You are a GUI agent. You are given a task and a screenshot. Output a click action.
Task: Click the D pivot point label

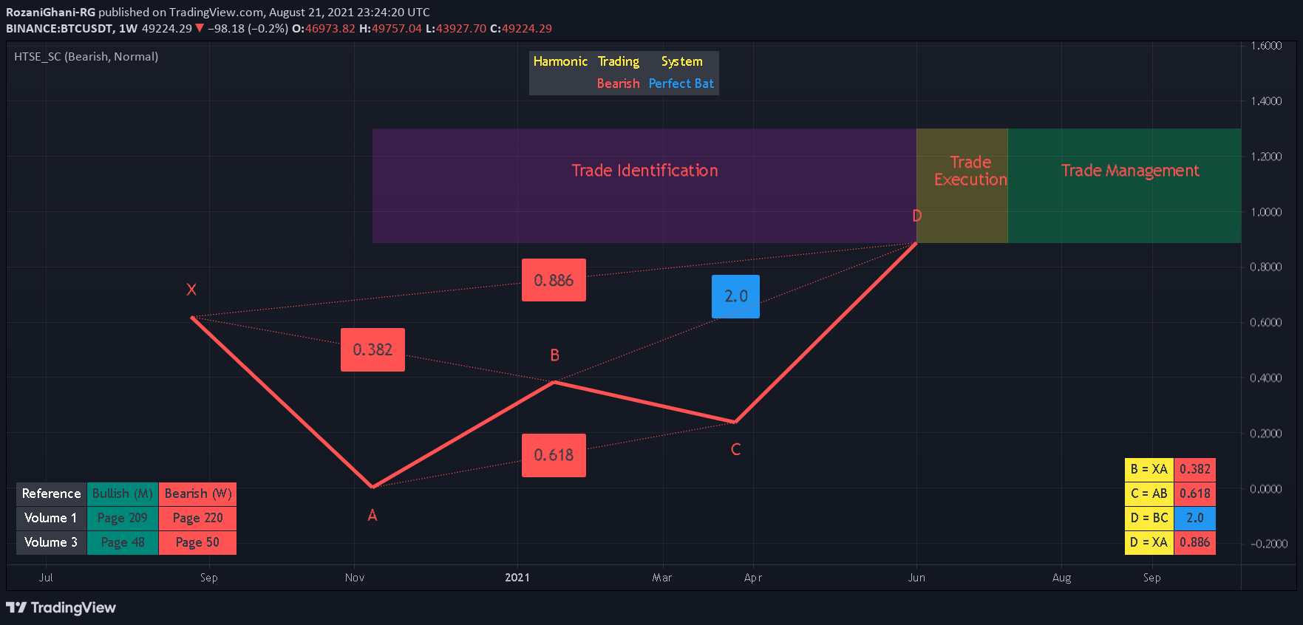pyautogui.click(x=917, y=216)
